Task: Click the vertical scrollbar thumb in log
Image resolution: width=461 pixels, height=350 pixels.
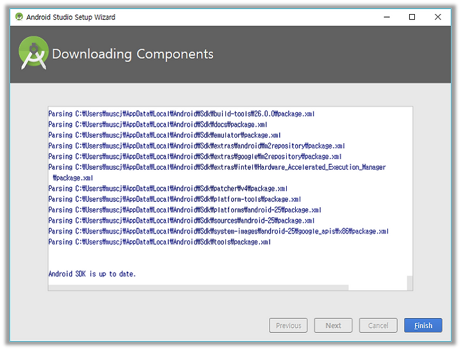Action: click(x=410, y=283)
